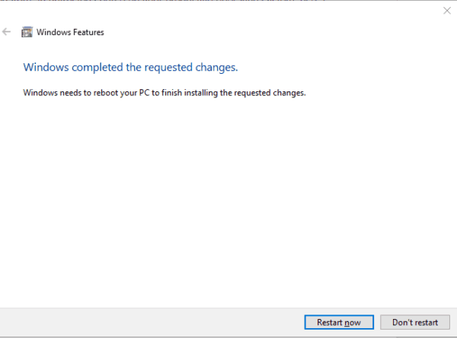Click the 'Windows completed the requested changes' heading
Screen dimensions: 457x338
pos(131,67)
